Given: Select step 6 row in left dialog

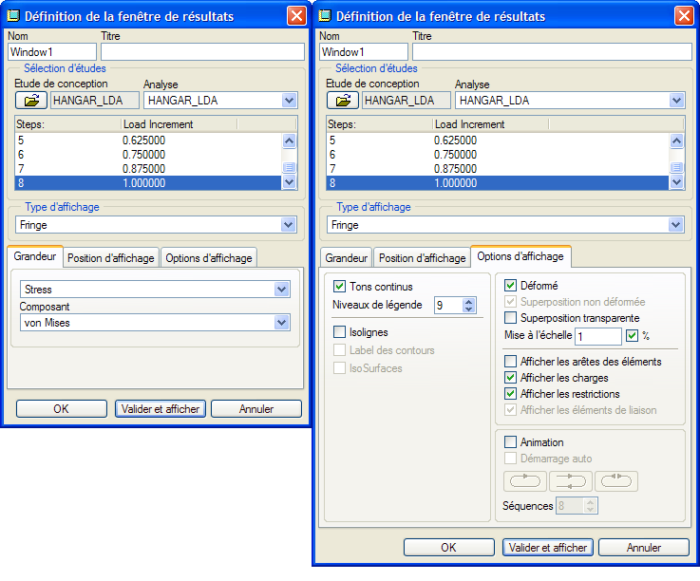Looking at the screenshot, I should 148,155.
